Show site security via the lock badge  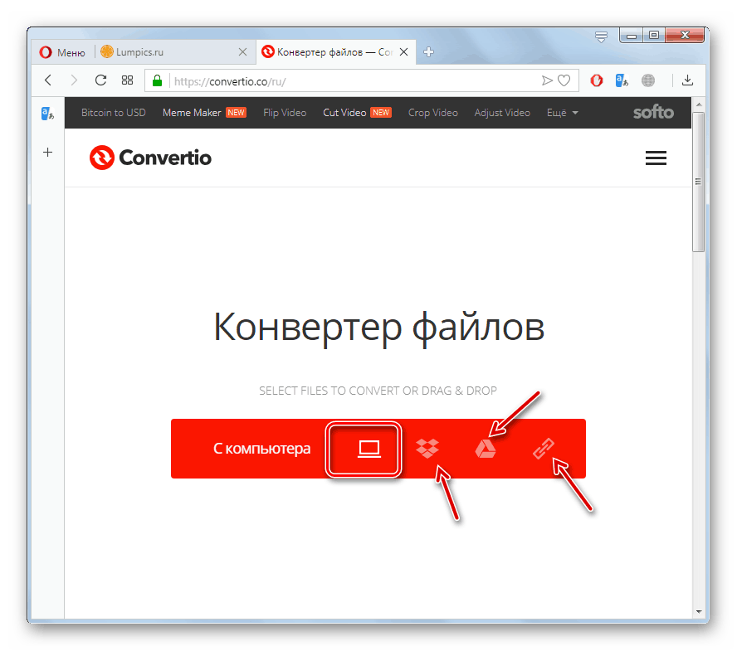[156, 80]
